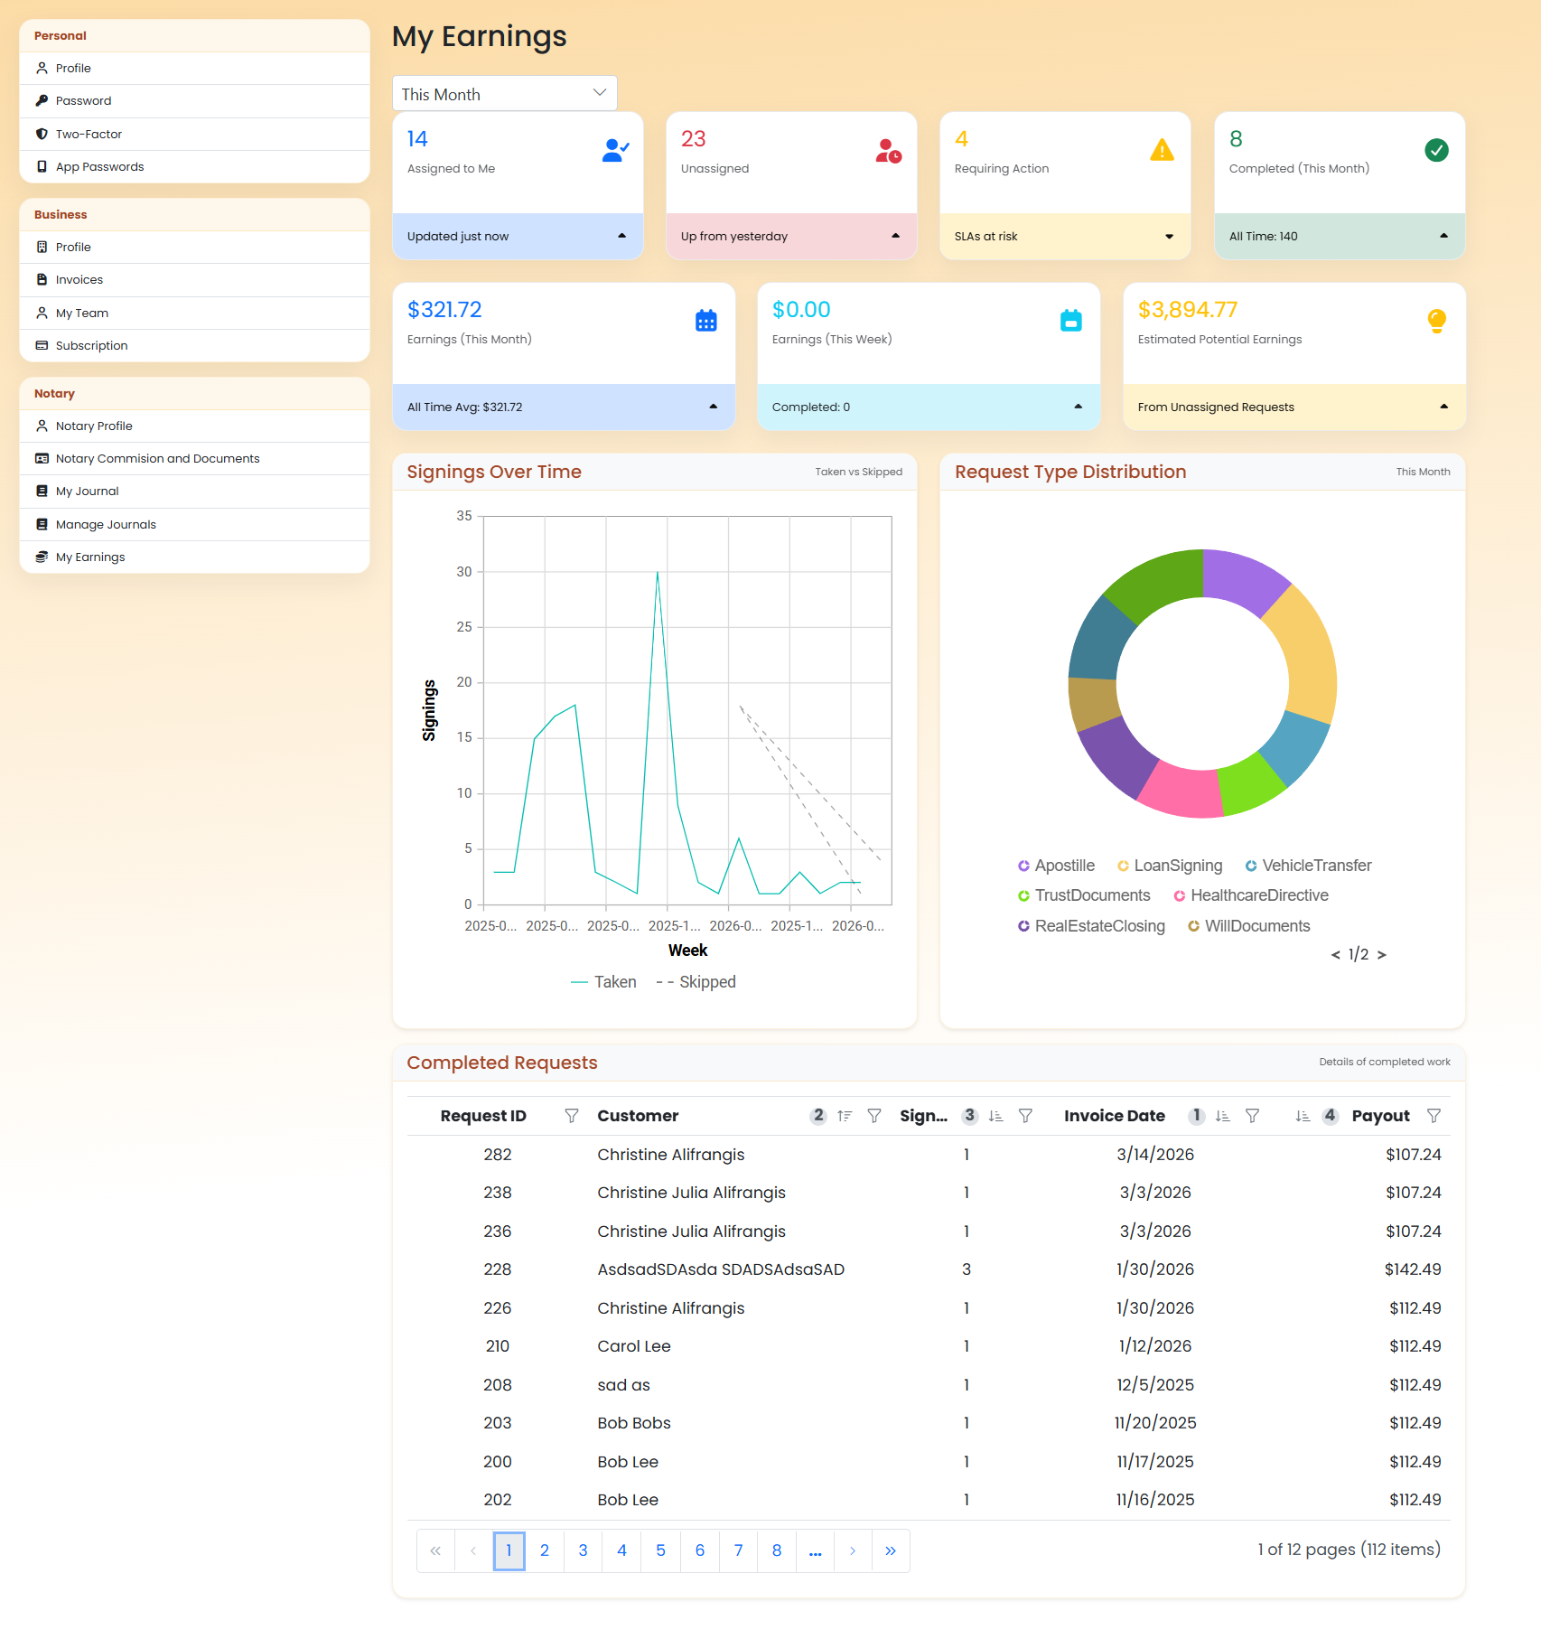Sort Invoice Date column icon
1541x1639 pixels.
(x=1222, y=1116)
